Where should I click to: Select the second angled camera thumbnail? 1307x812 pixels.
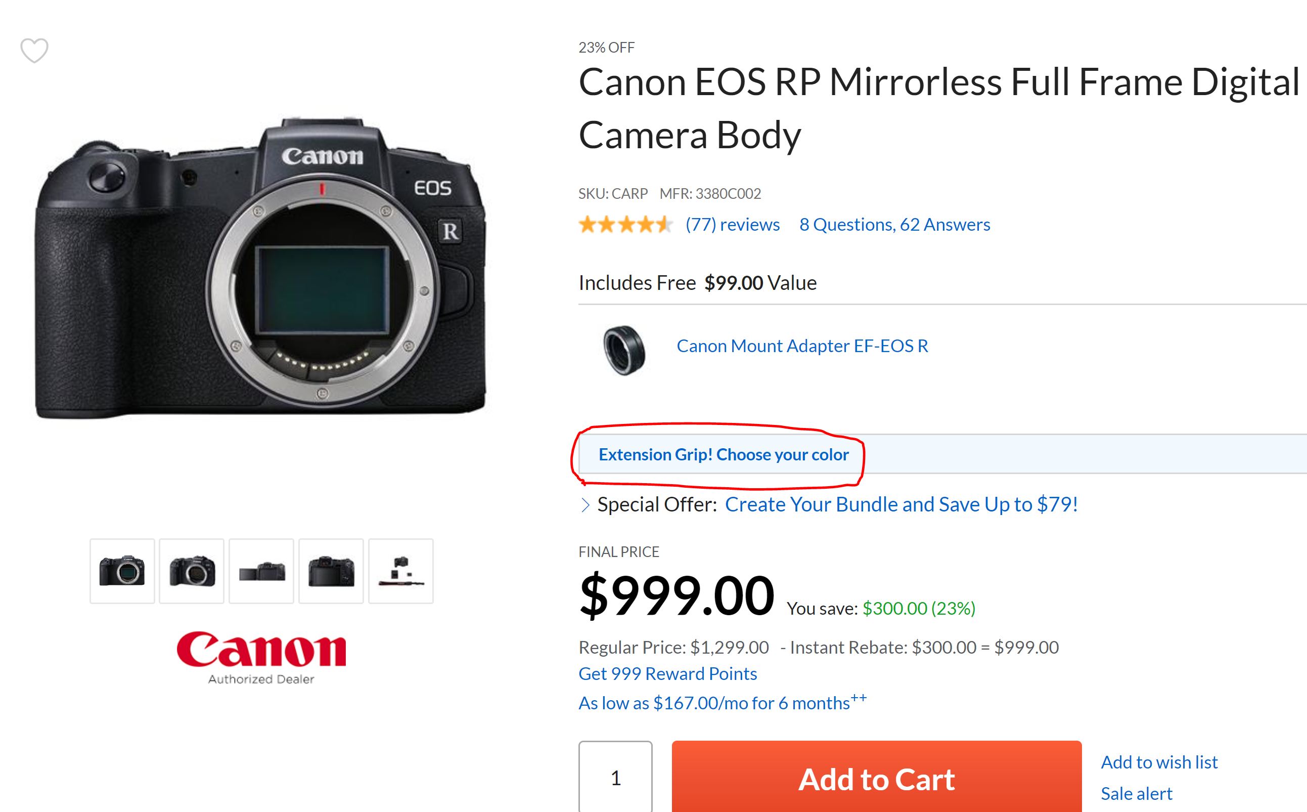192,571
